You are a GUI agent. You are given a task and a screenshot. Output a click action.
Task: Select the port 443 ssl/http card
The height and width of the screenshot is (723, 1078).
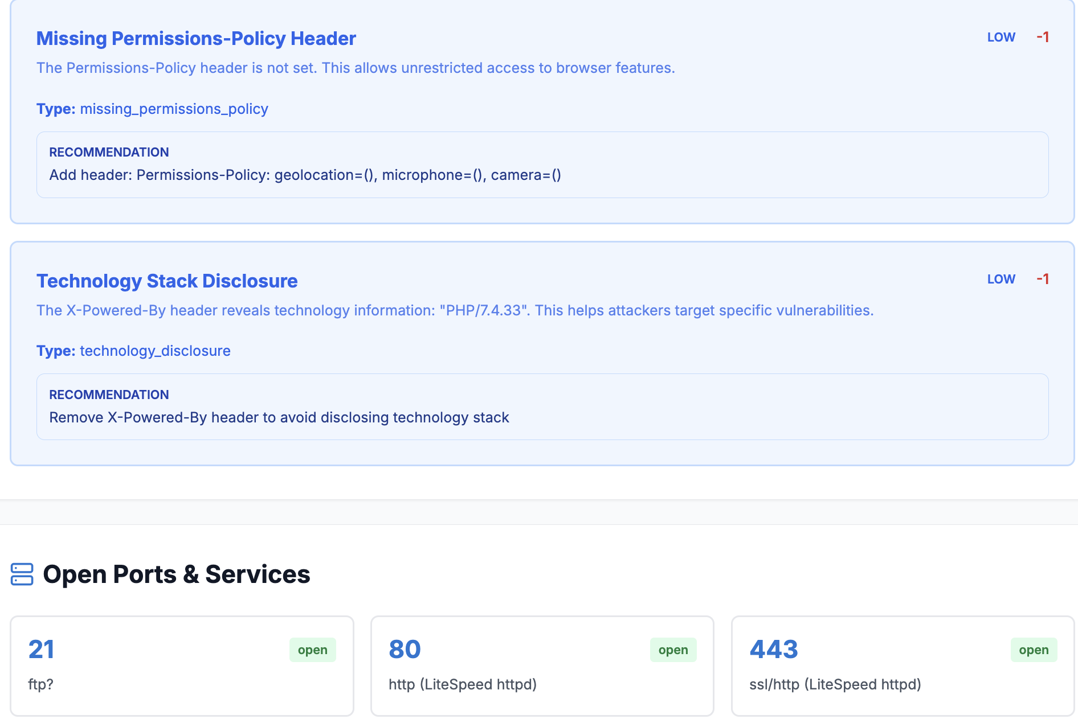click(x=903, y=665)
